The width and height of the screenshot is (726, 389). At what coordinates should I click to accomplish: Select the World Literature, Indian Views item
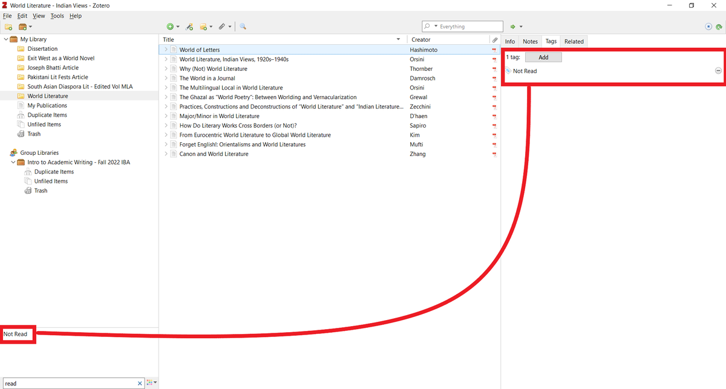pyautogui.click(x=234, y=59)
